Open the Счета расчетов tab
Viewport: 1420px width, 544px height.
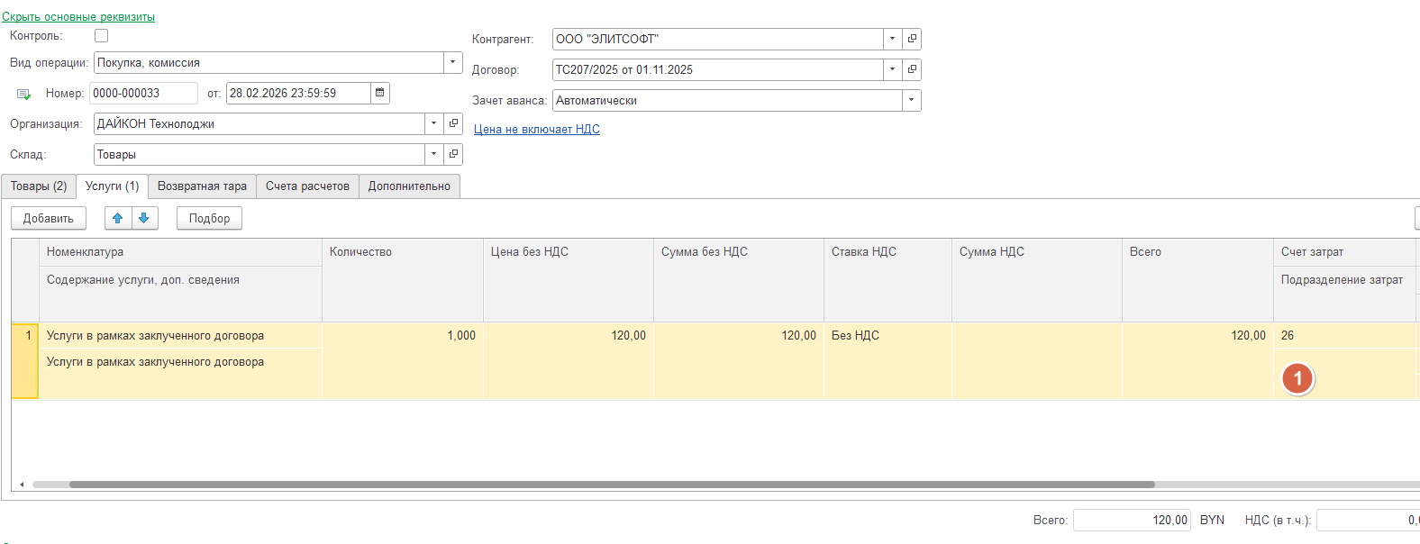(x=307, y=186)
